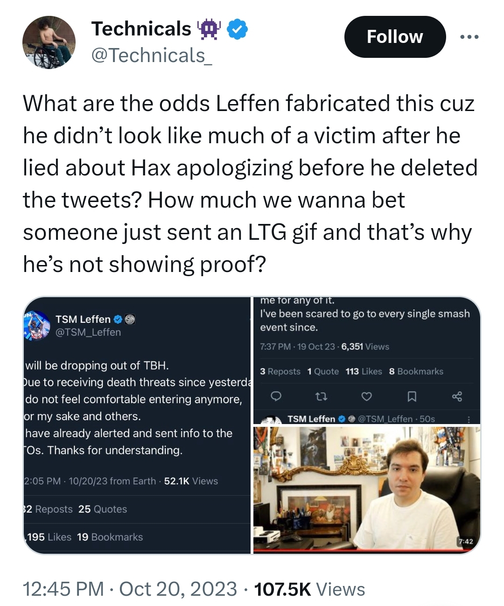
Task: Open the Technicals profile picture
Action: point(49,42)
